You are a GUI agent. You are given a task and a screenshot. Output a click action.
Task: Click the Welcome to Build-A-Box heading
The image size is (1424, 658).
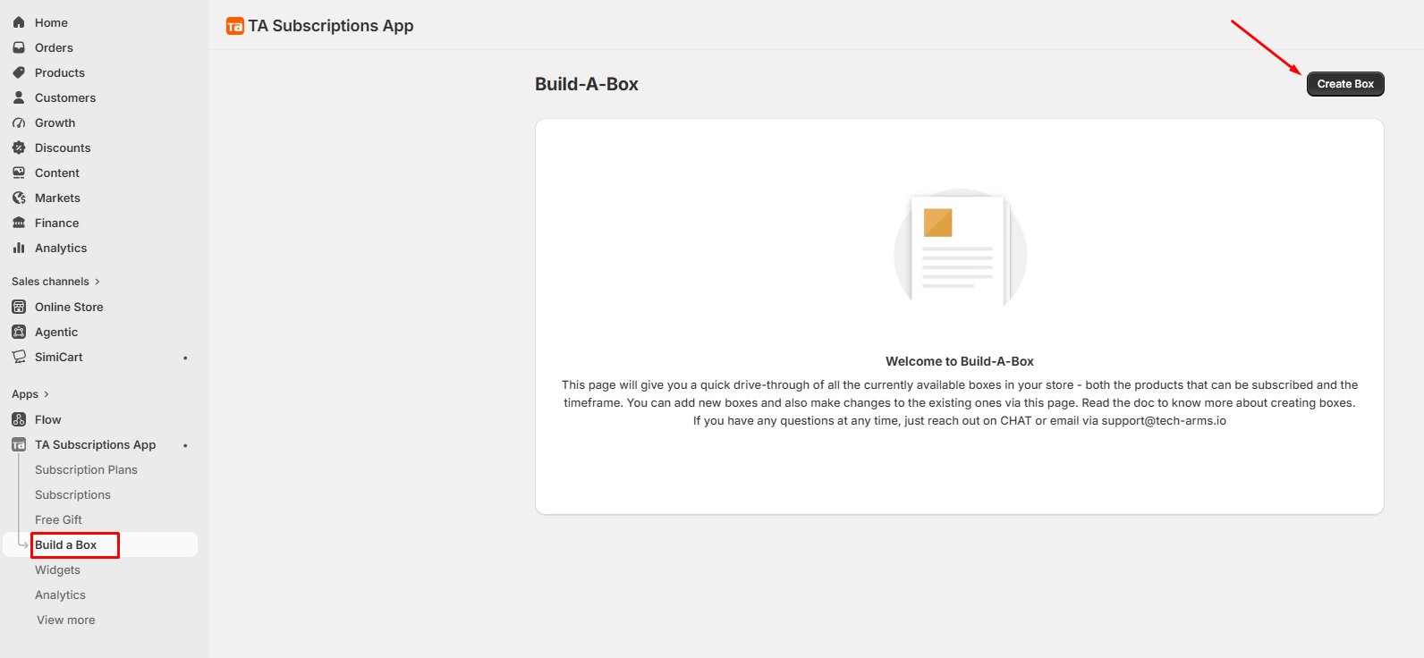click(x=960, y=361)
